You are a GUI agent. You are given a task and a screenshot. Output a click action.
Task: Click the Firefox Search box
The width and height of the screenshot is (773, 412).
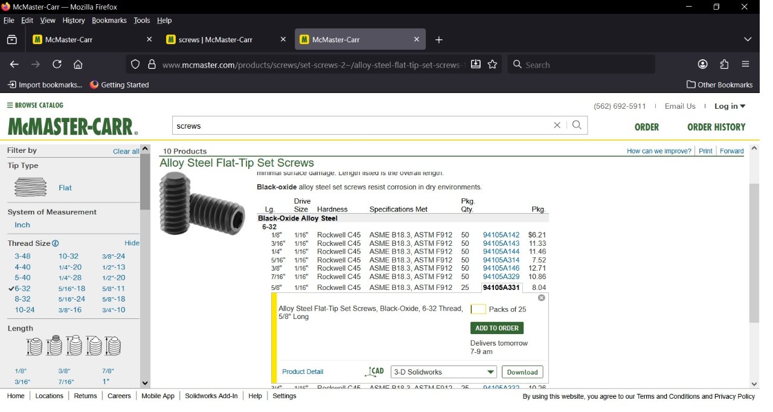[582, 65]
